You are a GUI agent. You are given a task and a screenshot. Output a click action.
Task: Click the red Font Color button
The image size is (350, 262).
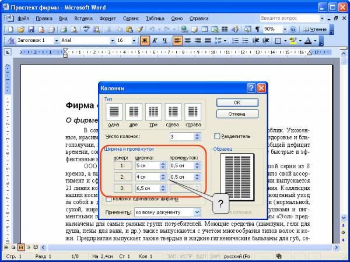tap(308, 41)
